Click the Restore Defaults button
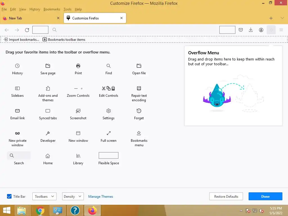The width and height of the screenshot is (288, 216). click(226, 196)
